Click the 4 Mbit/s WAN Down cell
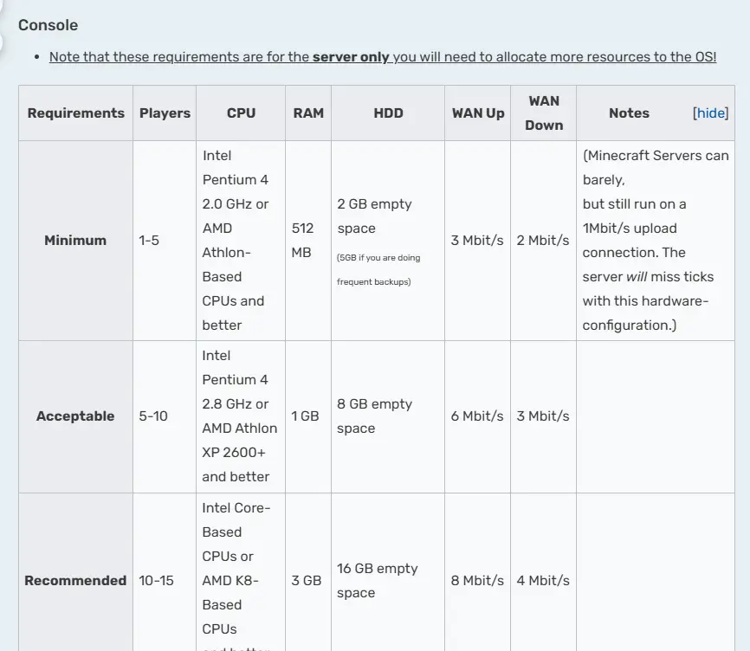This screenshot has width=750, height=651. pos(544,580)
